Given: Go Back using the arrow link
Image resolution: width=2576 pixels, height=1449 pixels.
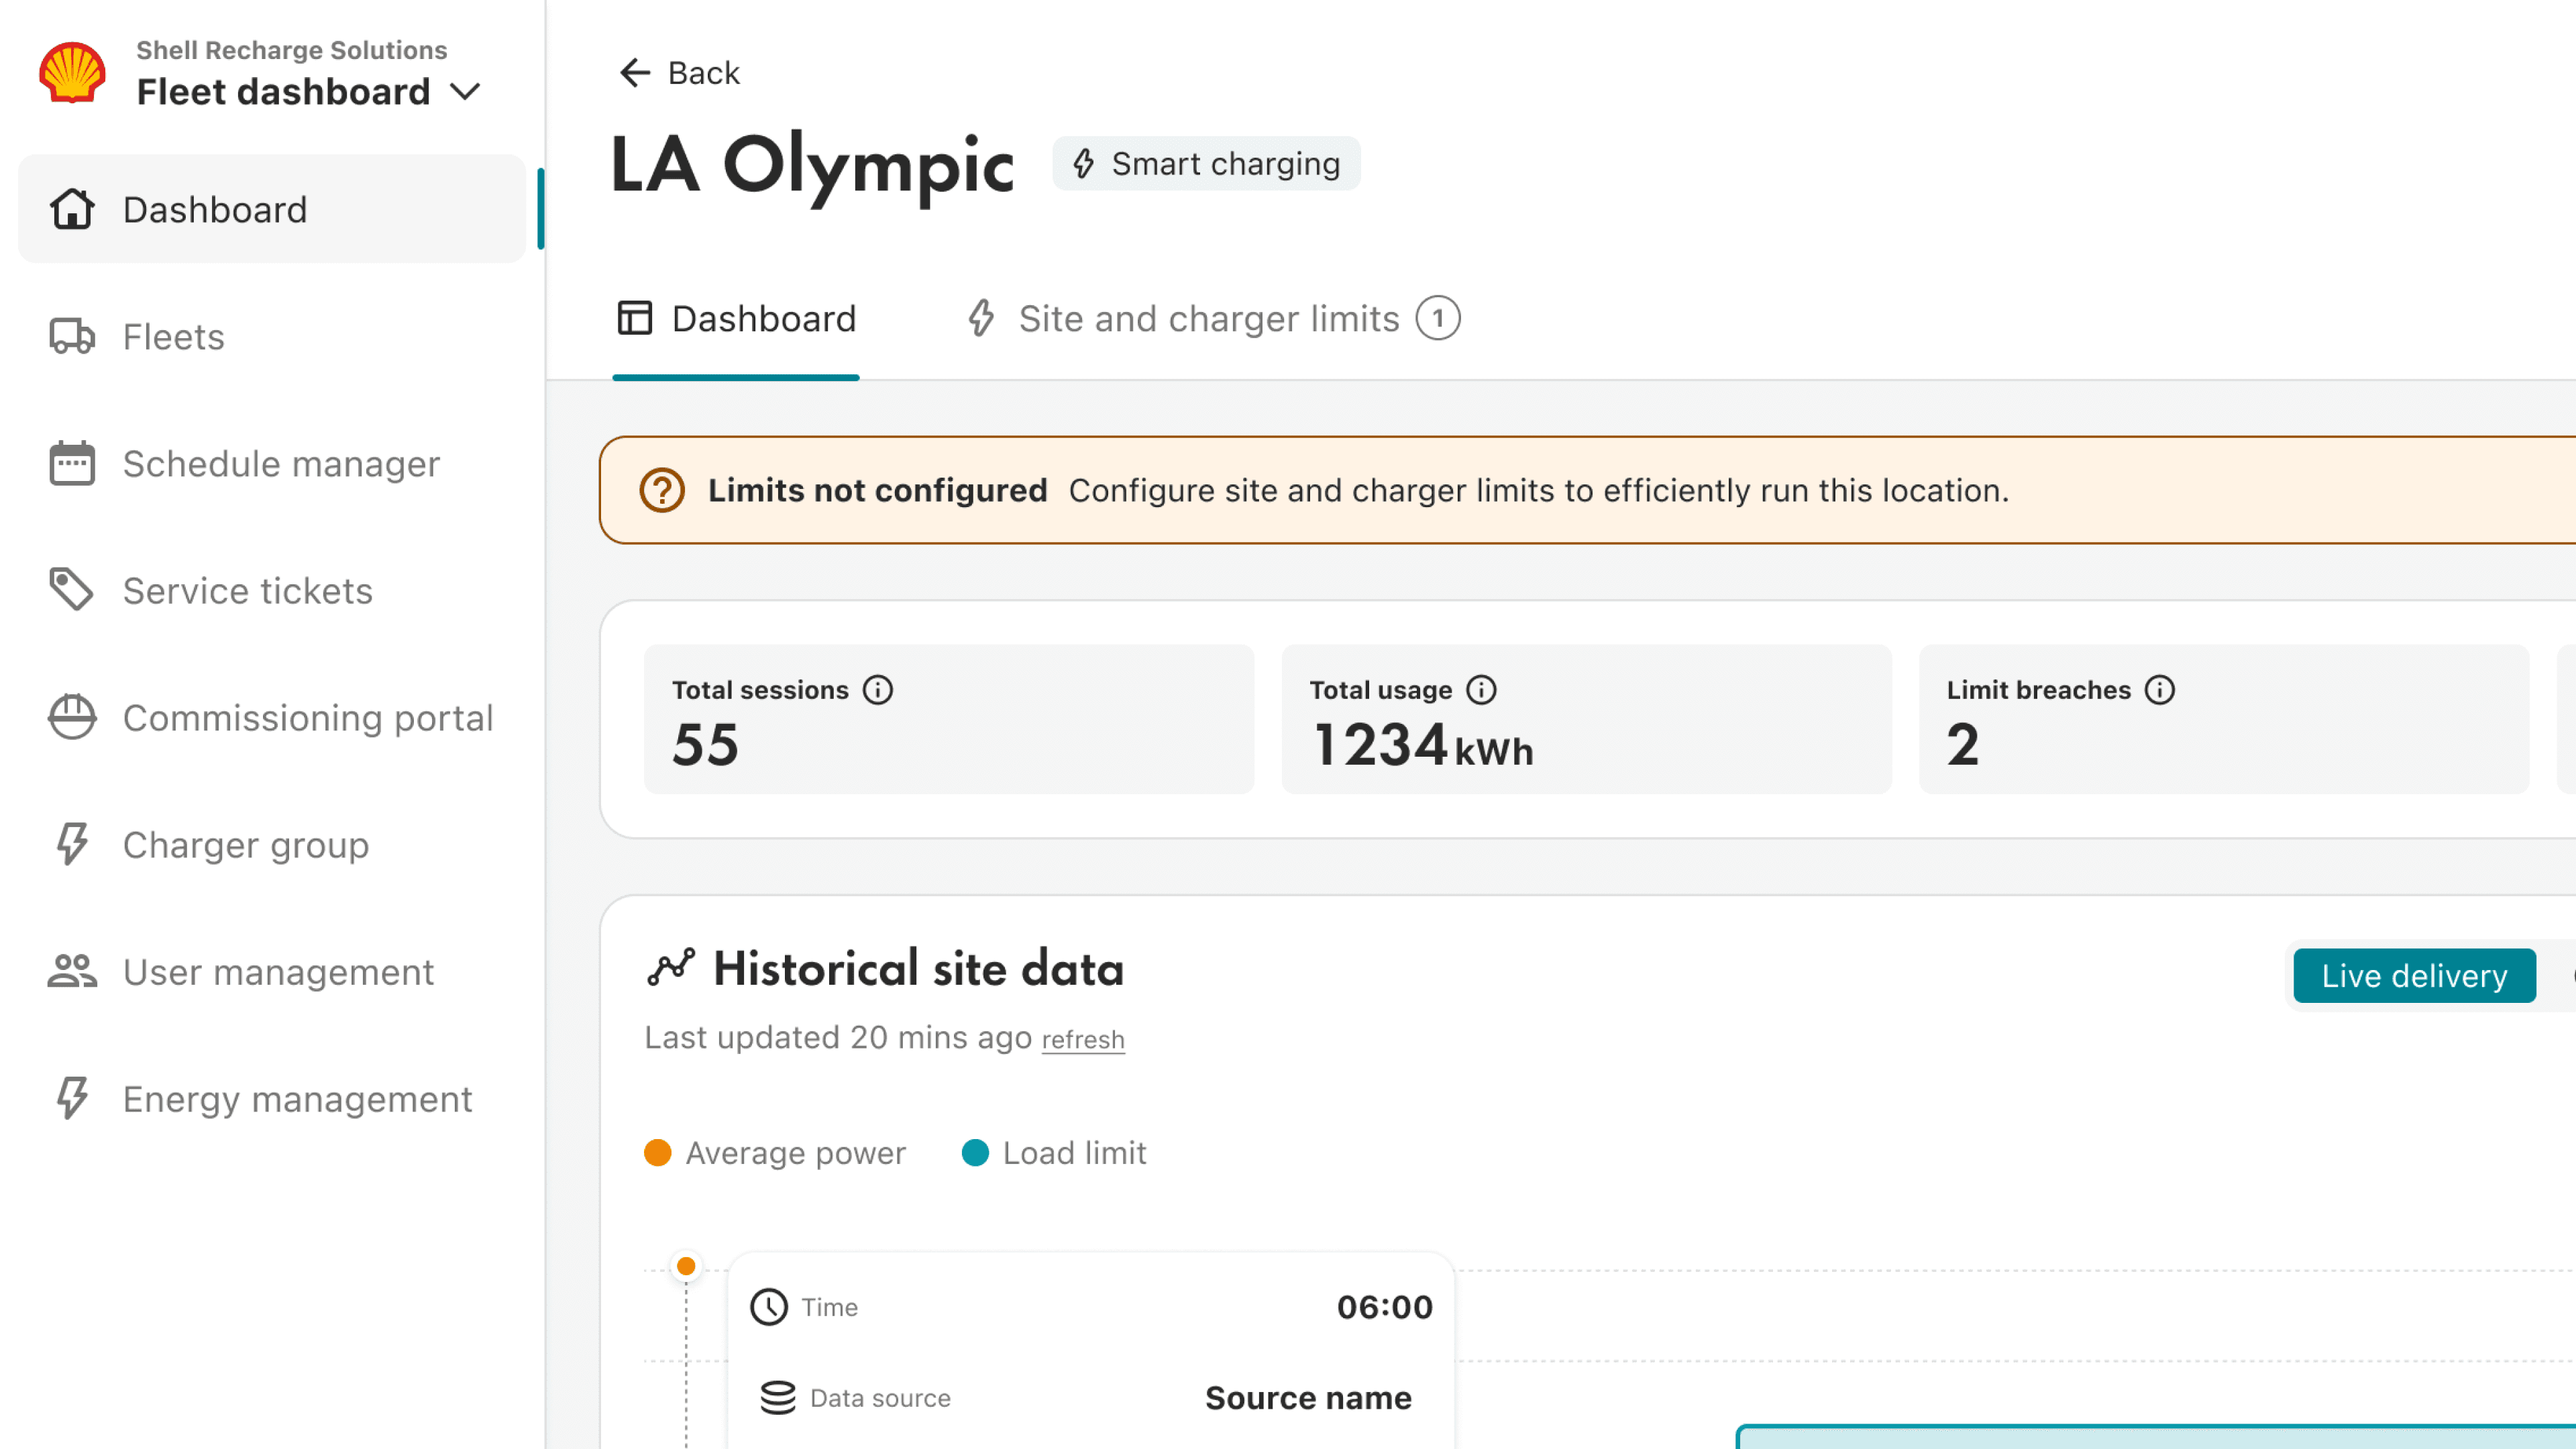Looking at the screenshot, I should pyautogui.click(x=680, y=73).
